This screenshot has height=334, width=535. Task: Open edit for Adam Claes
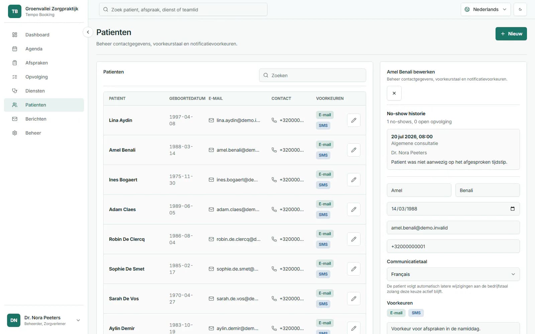(x=353, y=209)
